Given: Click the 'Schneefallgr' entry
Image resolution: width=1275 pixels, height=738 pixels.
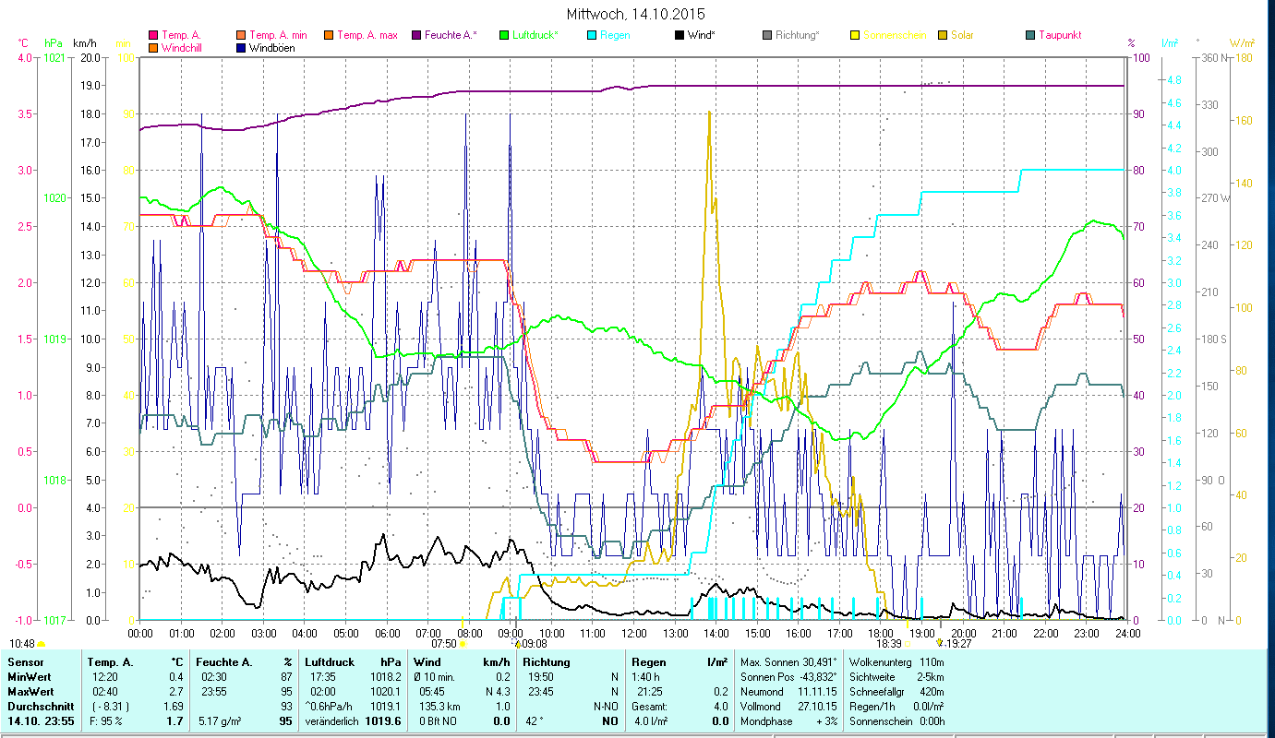Looking at the screenshot, I should [x=896, y=691].
